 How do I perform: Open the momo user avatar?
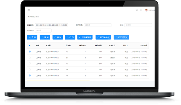point(146,10)
